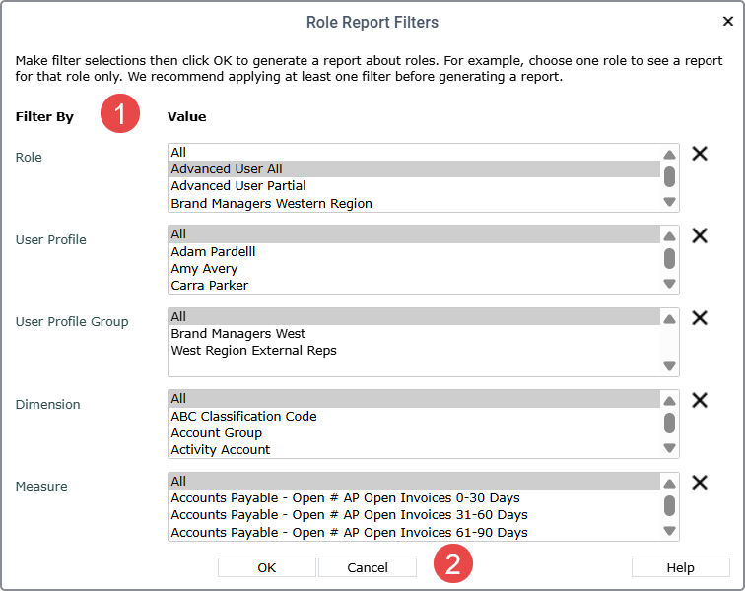Select All in User Profile Group list
This screenshot has height=591, width=745.
point(414,316)
